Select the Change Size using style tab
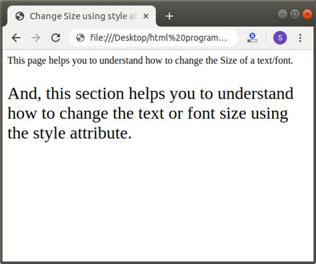316x264 pixels. pos(82,16)
